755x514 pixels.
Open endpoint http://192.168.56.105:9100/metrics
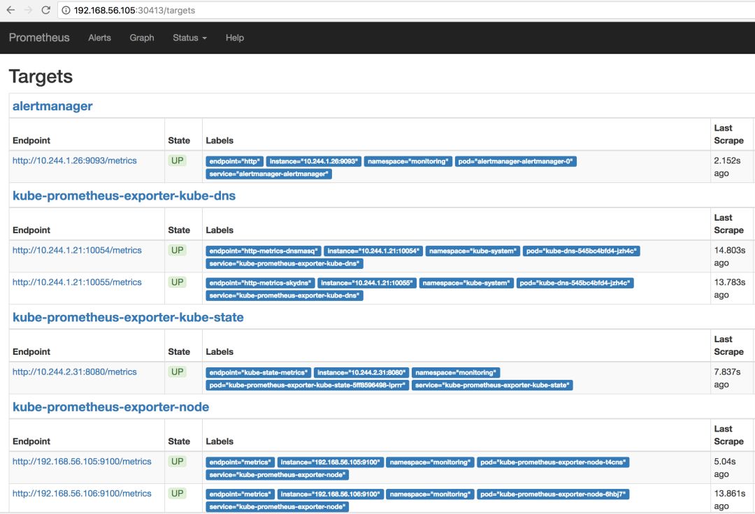click(82, 461)
